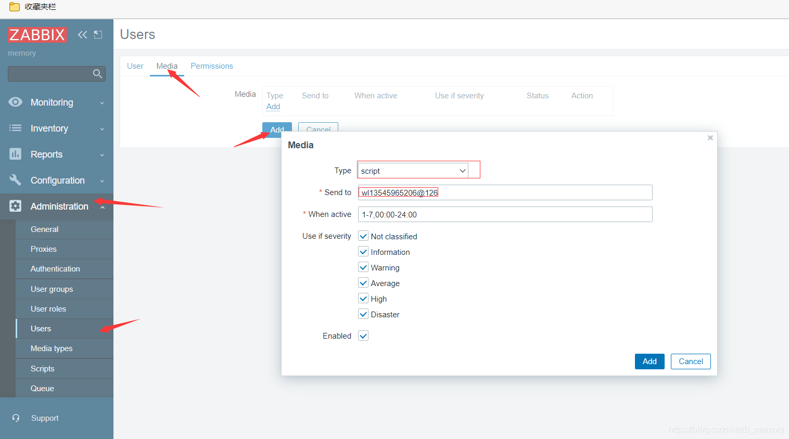Toggle the Disaster severity checkbox
Viewport: 789px width, 439px height.
point(363,314)
